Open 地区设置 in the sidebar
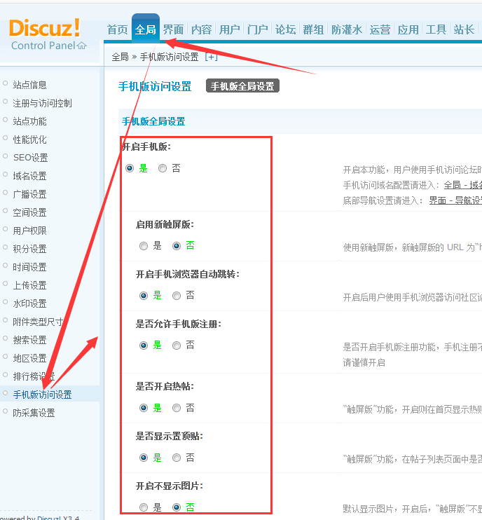This screenshot has width=482, height=520. tap(29, 359)
